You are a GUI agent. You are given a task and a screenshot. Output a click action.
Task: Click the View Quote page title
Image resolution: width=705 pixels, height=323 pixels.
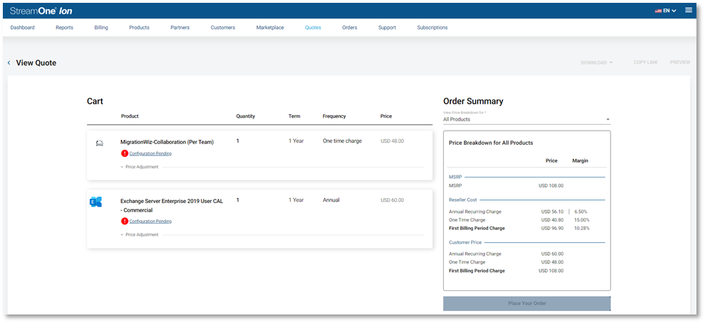36,62
